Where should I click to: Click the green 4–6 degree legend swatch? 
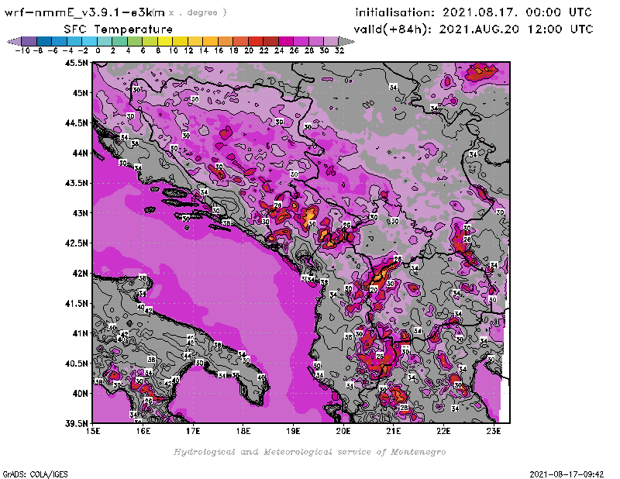135,40
